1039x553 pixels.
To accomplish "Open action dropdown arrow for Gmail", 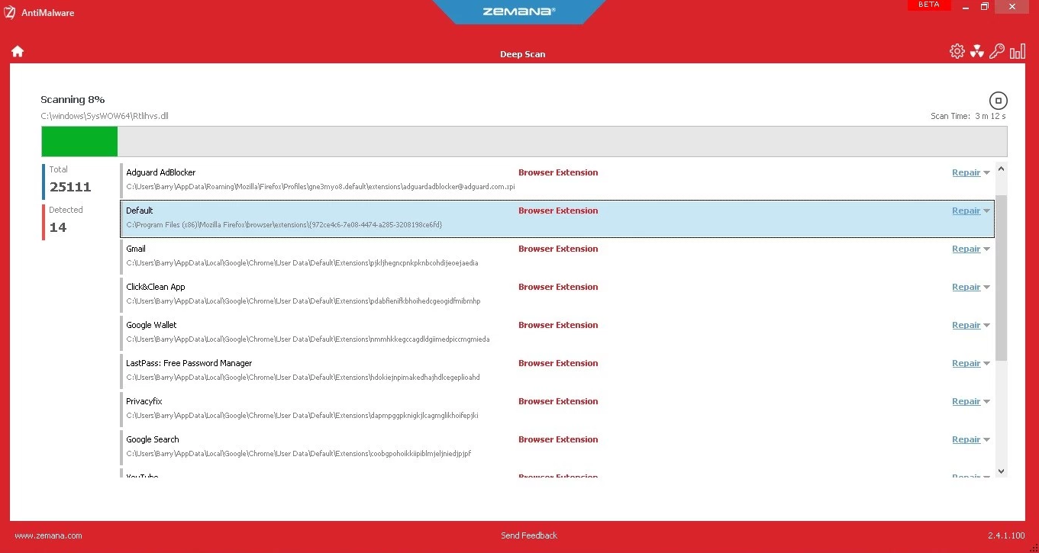I will (986, 249).
